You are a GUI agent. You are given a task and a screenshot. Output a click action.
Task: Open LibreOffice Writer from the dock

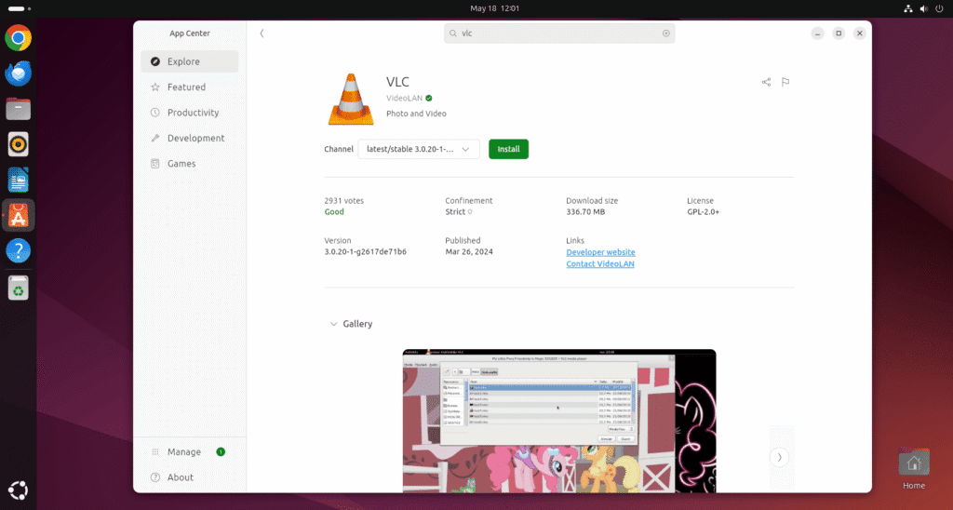point(19,180)
